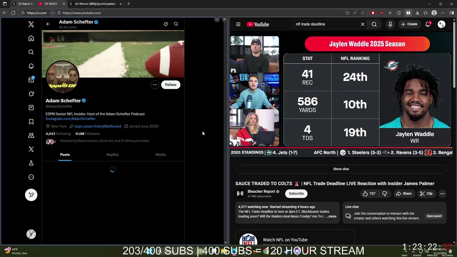This screenshot has width=457, height=257.
Task: Switch to the Replies tab
Action: click(112, 155)
